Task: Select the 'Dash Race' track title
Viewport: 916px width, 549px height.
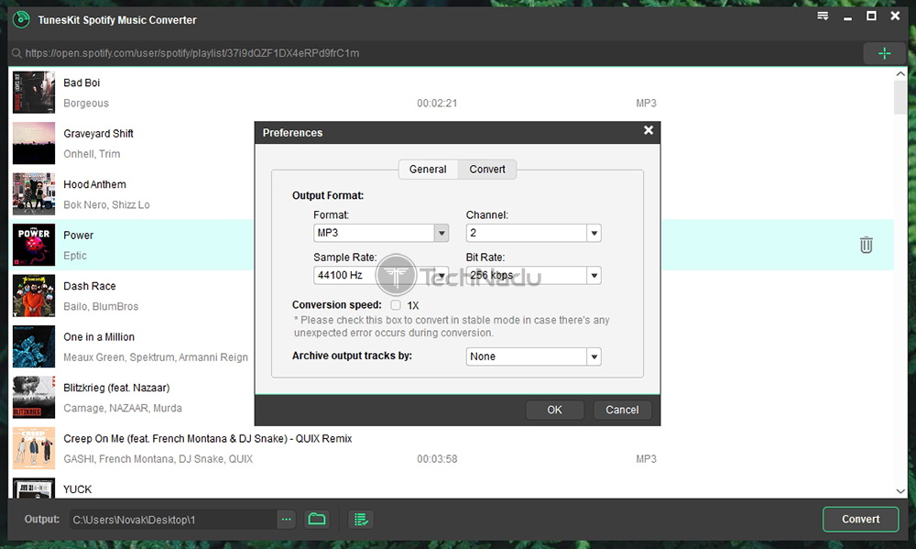Action: pos(90,287)
